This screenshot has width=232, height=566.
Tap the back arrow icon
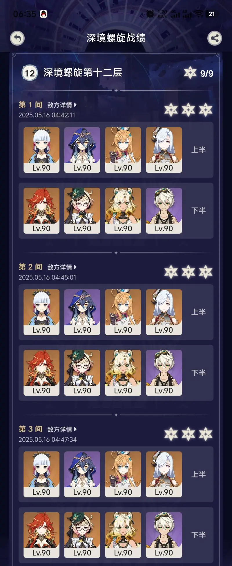[17, 38]
